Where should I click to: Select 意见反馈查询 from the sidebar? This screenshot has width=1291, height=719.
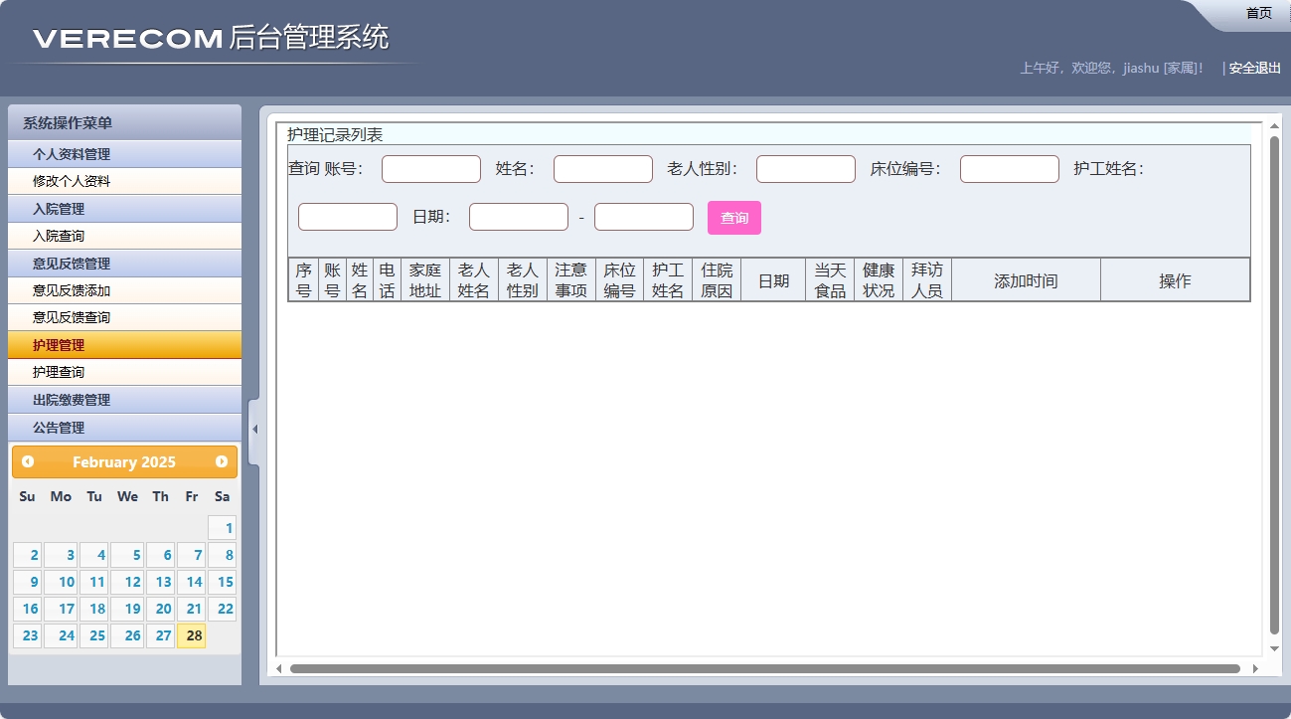click(124, 317)
